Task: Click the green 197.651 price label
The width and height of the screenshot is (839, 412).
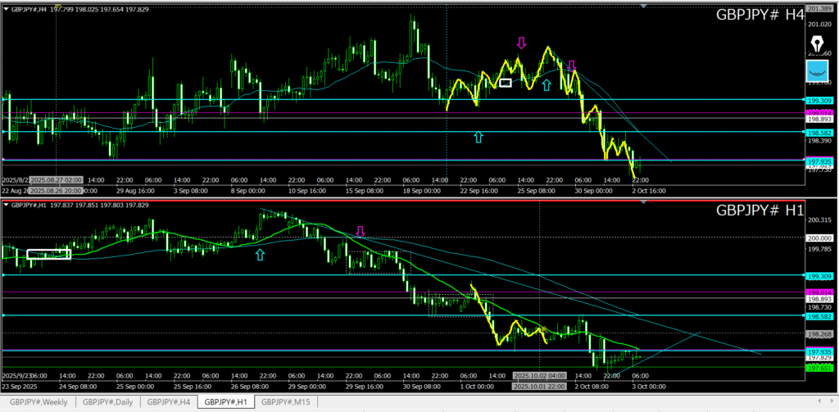Action: (820, 369)
